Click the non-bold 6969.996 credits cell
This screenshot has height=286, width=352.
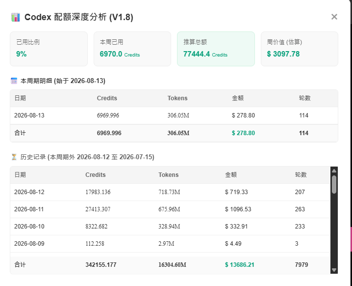click(108, 115)
